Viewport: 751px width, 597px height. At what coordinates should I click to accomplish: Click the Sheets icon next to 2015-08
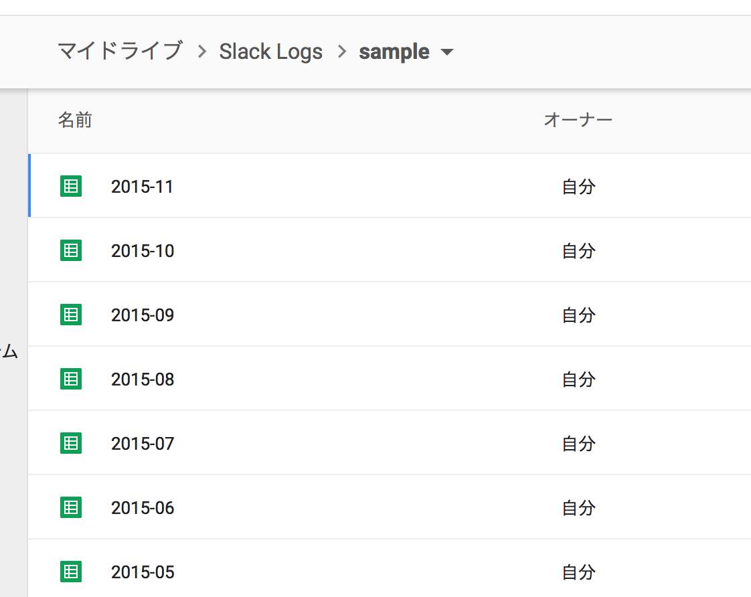pyautogui.click(x=70, y=379)
